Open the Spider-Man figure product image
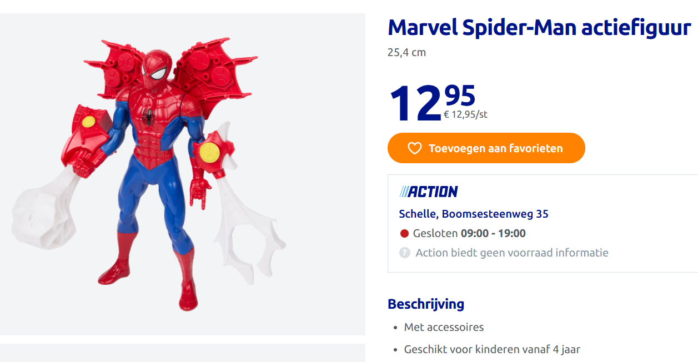The width and height of the screenshot is (698, 362). pos(183,174)
